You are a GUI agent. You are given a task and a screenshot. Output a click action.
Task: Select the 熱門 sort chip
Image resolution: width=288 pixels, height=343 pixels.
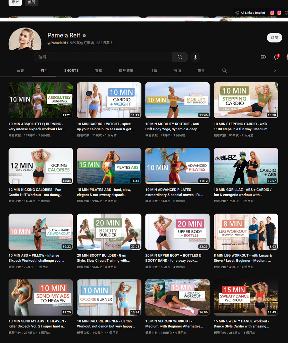[x=32, y=2]
